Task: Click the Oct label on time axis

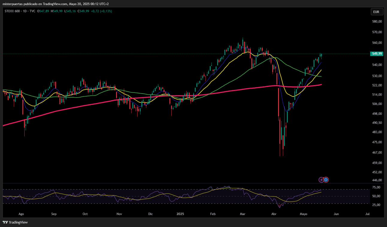Action: [x=85, y=214]
